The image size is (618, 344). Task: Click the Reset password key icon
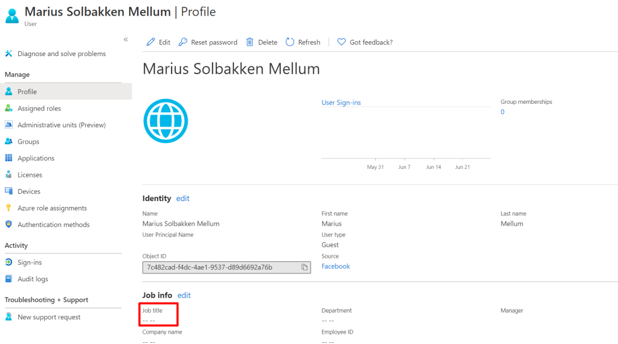[x=183, y=42]
